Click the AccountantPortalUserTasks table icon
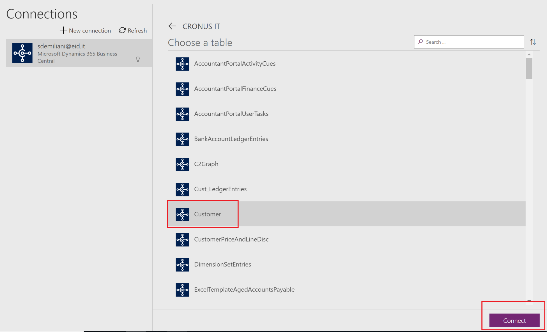 (182, 114)
